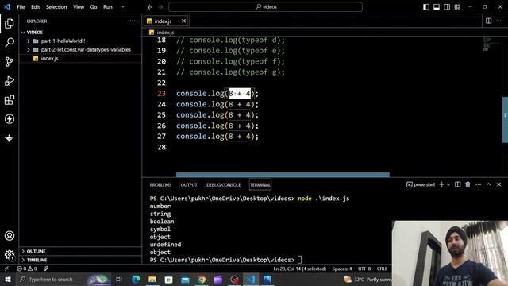
Task: Open the Search view in activity bar
Action: (x=10, y=42)
